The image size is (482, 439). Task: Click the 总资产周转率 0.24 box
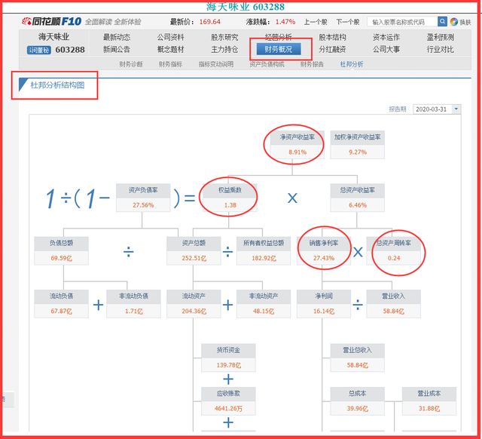point(393,250)
